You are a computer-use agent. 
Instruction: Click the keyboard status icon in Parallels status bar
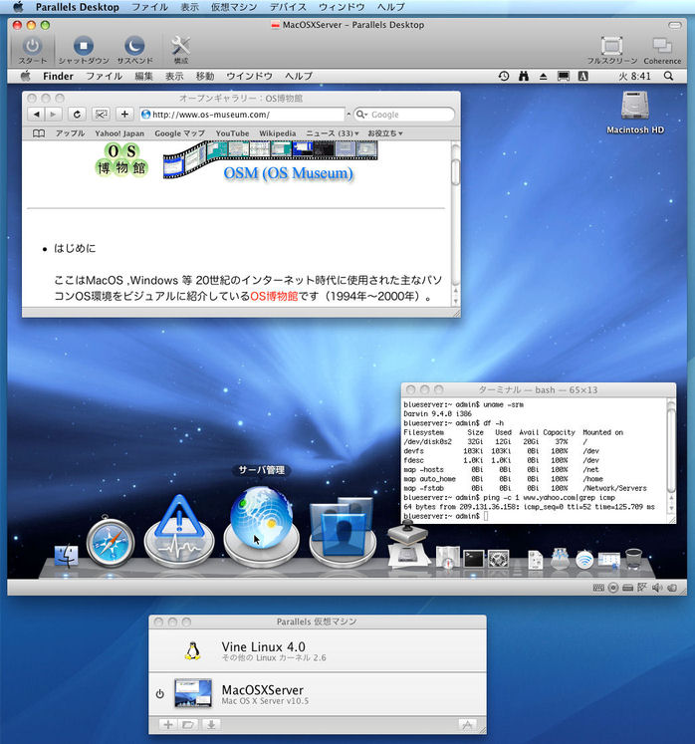598,588
